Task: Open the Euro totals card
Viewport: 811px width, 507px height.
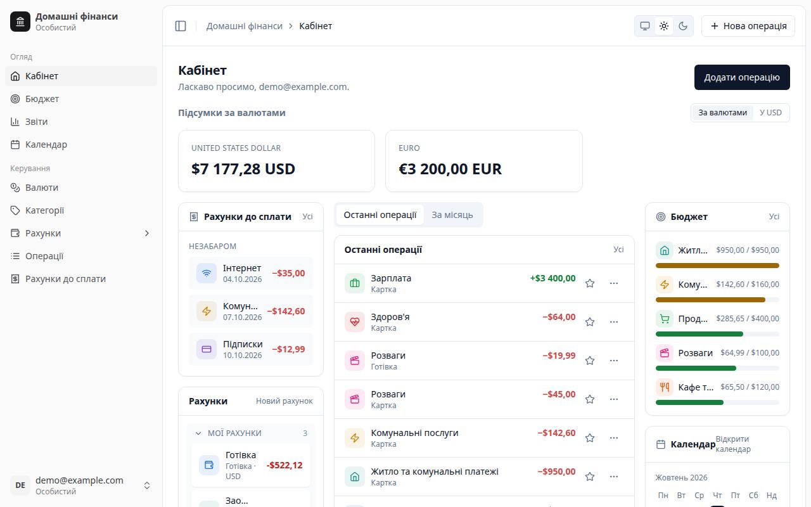Action: (484, 161)
